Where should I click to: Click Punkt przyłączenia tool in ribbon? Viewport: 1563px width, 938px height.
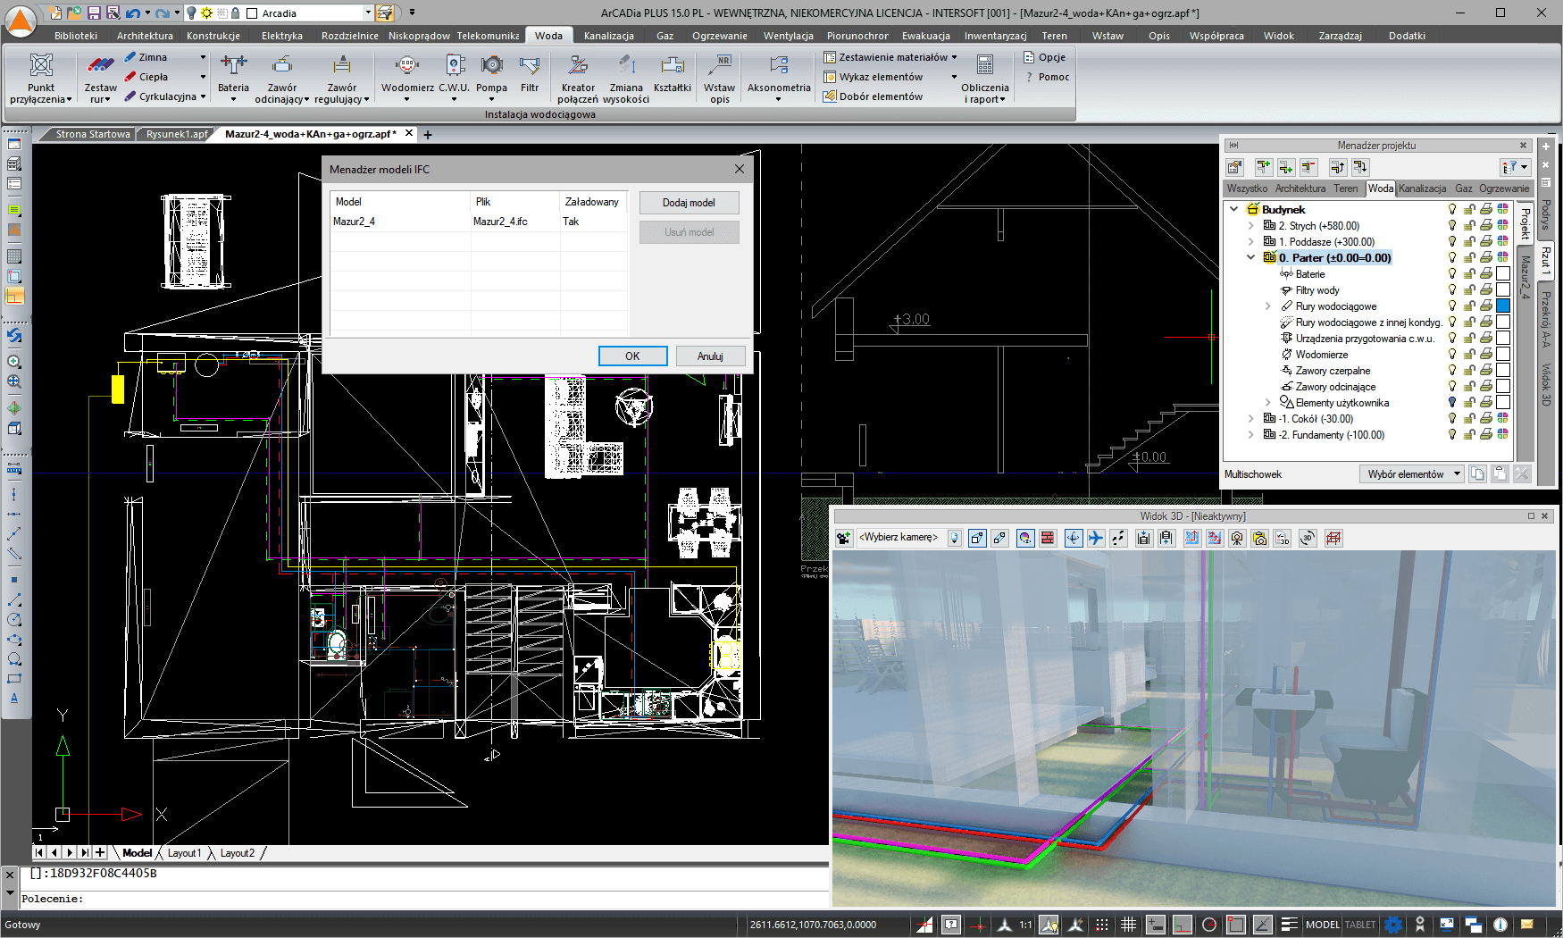coord(41,79)
